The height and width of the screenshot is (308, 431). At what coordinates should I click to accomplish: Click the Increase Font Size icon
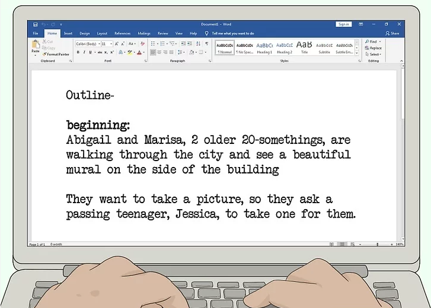pyautogui.click(x=117, y=44)
